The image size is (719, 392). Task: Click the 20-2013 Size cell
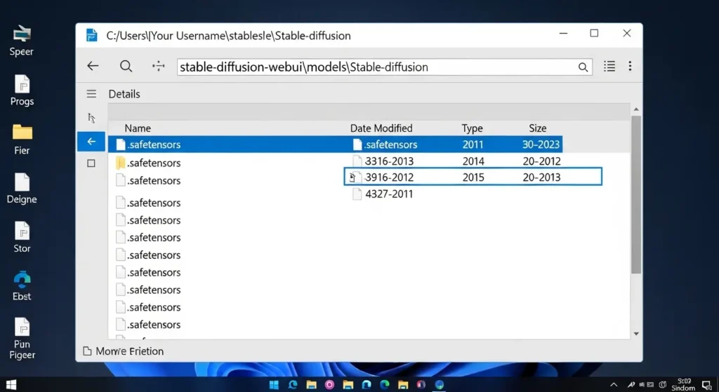(541, 177)
